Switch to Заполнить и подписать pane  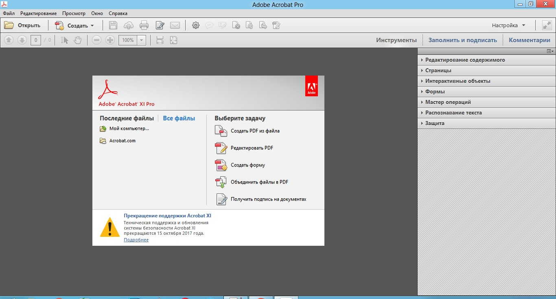(x=463, y=40)
